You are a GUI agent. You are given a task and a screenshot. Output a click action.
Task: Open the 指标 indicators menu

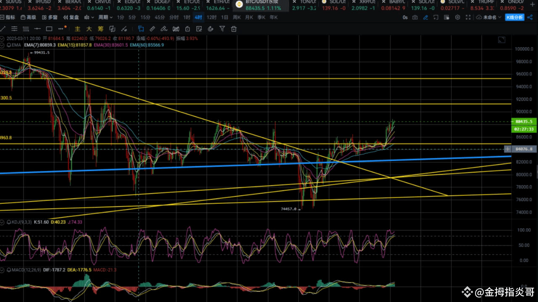(x=8, y=17)
